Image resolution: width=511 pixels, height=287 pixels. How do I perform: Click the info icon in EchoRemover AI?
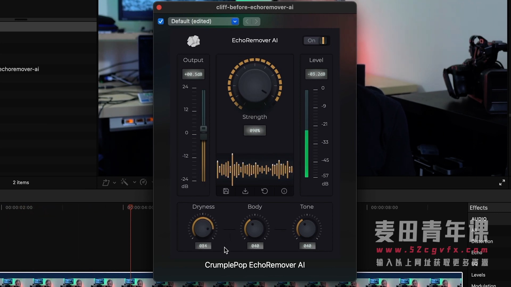pos(284,191)
